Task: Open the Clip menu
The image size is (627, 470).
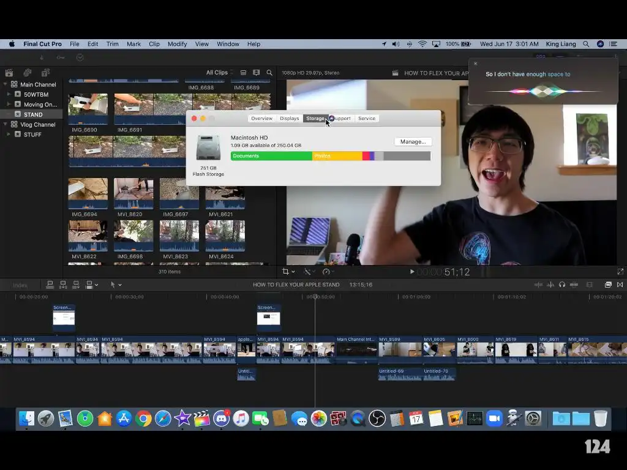Action: (154, 44)
